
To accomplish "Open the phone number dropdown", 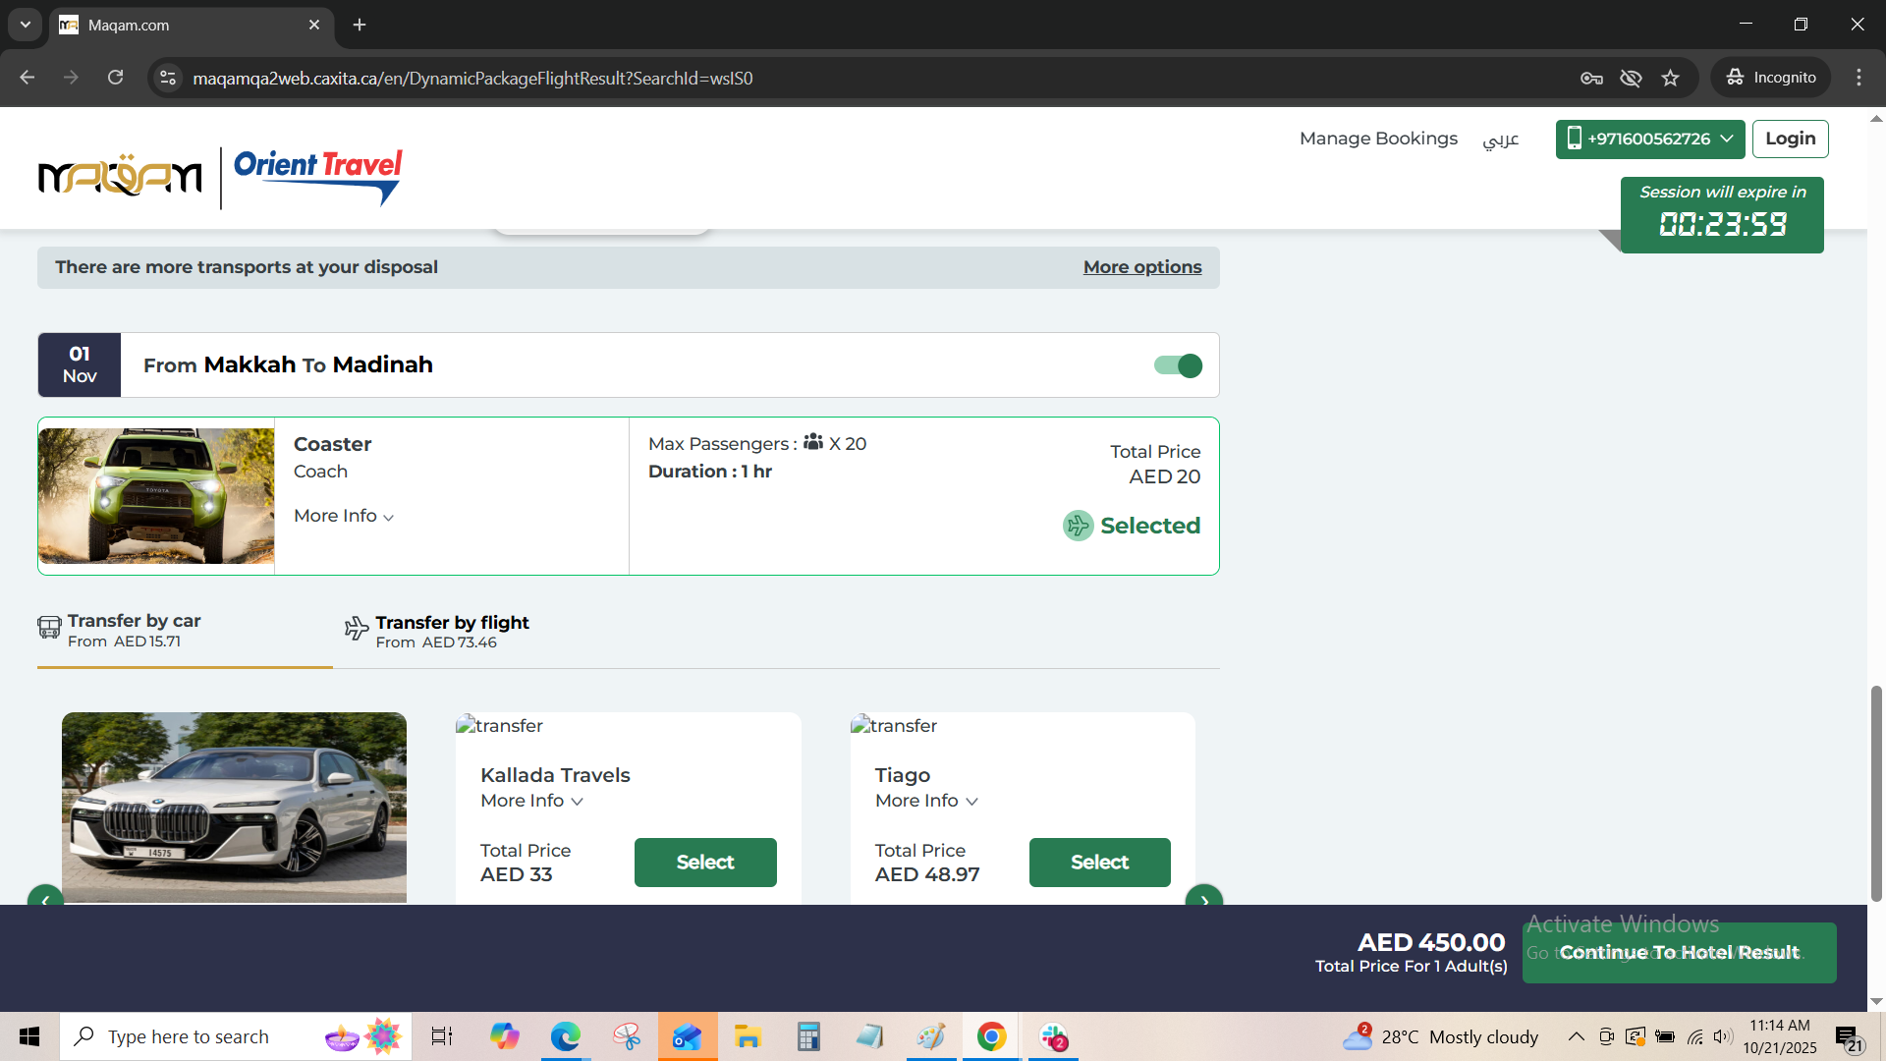I will [x=1649, y=139].
